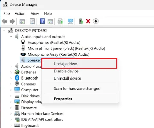Expand the Keyboards category arrow

pos(11,126)
